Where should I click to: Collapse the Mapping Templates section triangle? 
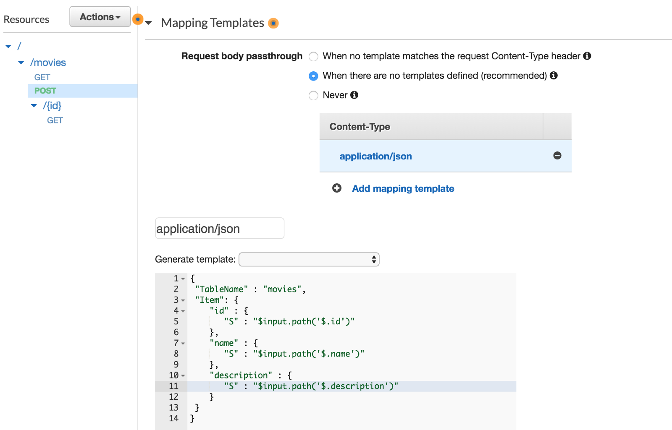[x=148, y=23]
